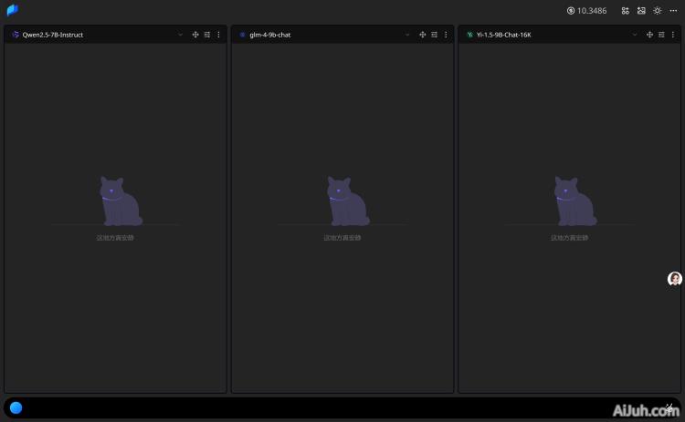Click the add-model grid icon in top bar
Image resolution: width=685 pixels, height=422 pixels.
pos(626,11)
